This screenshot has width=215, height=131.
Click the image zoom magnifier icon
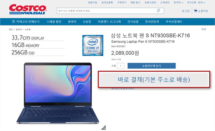pos(104,127)
